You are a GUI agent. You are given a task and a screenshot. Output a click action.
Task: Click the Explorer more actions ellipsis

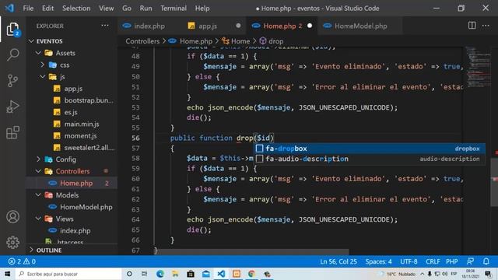(105, 26)
